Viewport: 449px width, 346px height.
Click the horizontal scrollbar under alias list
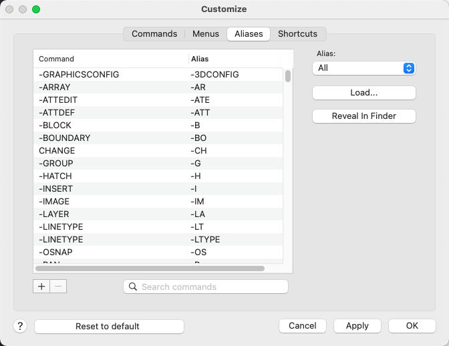click(x=150, y=269)
